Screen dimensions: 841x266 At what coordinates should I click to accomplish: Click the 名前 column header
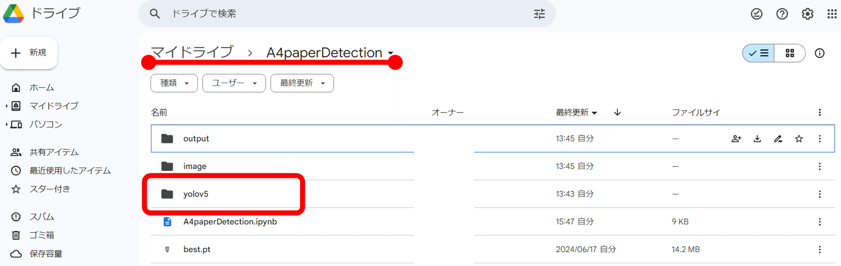click(x=159, y=112)
